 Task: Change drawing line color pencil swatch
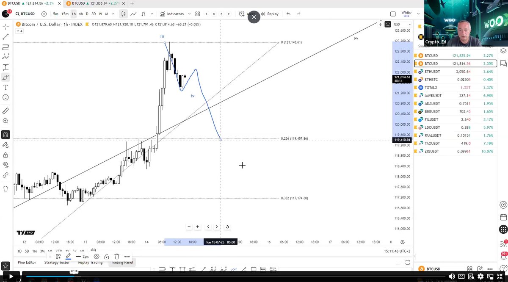(x=68, y=256)
